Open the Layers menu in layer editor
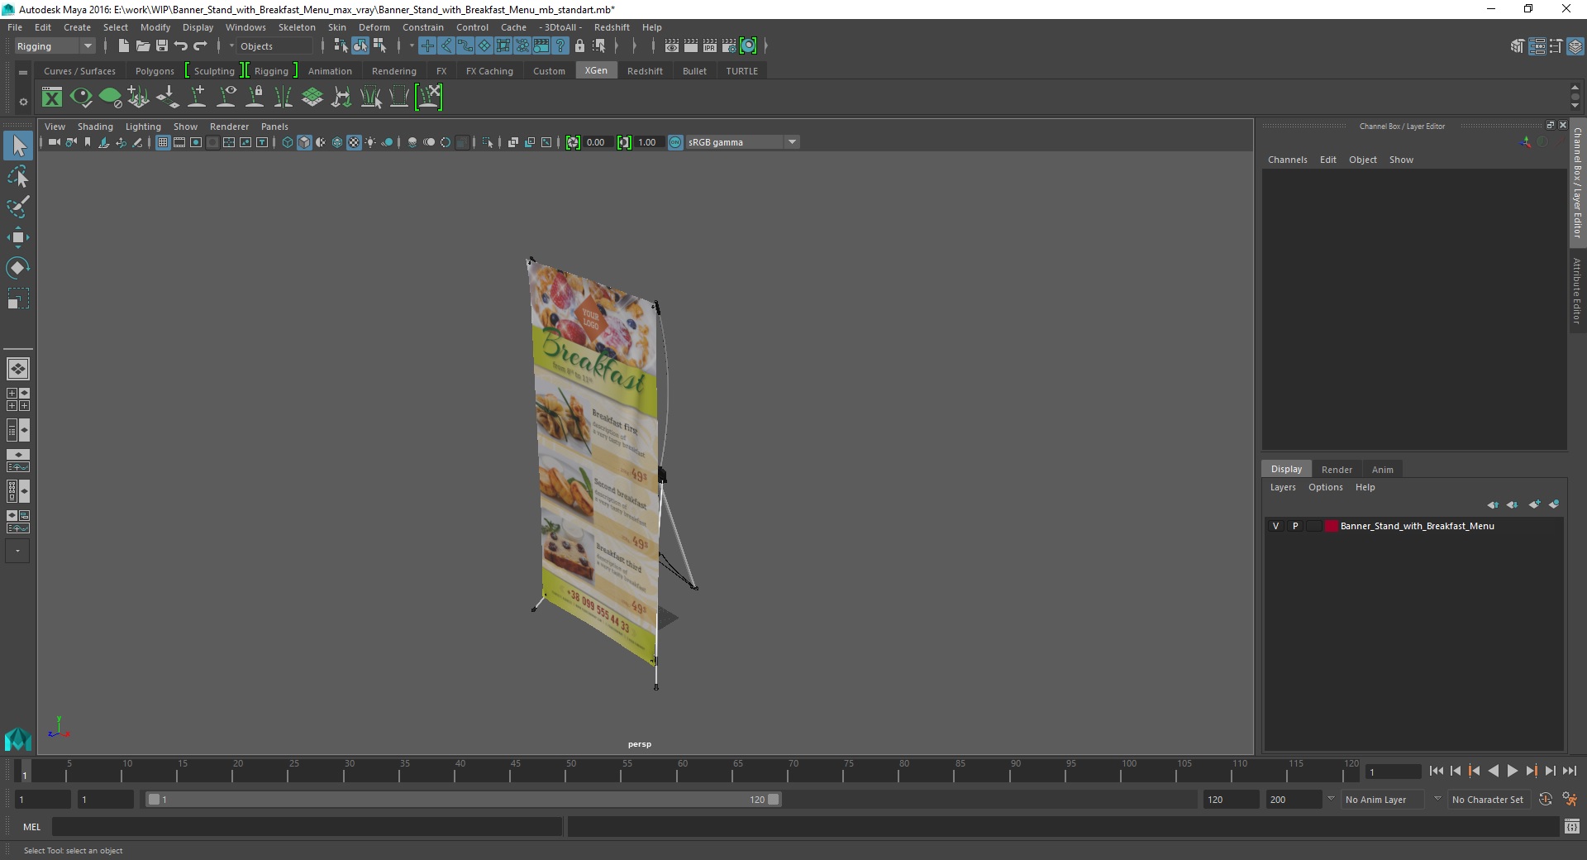This screenshot has width=1587, height=860. [1283, 487]
